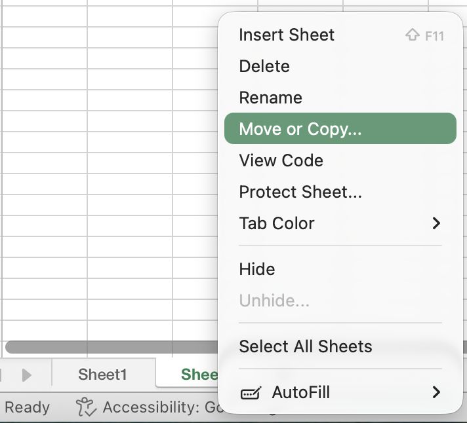The image size is (467, 423).
Task: Click the horizontal scrollbar above sheet tabs
Action: tap(112, 347)
